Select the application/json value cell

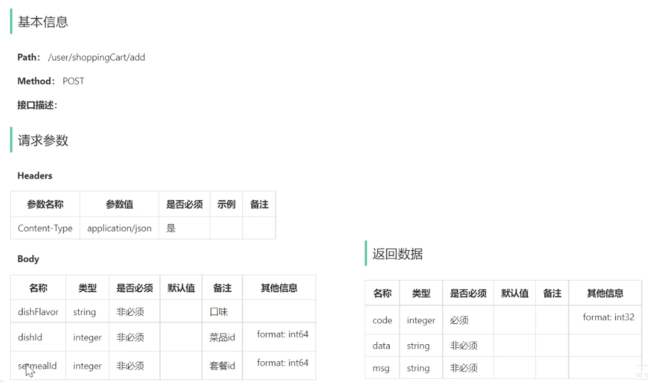pos(119,228)
